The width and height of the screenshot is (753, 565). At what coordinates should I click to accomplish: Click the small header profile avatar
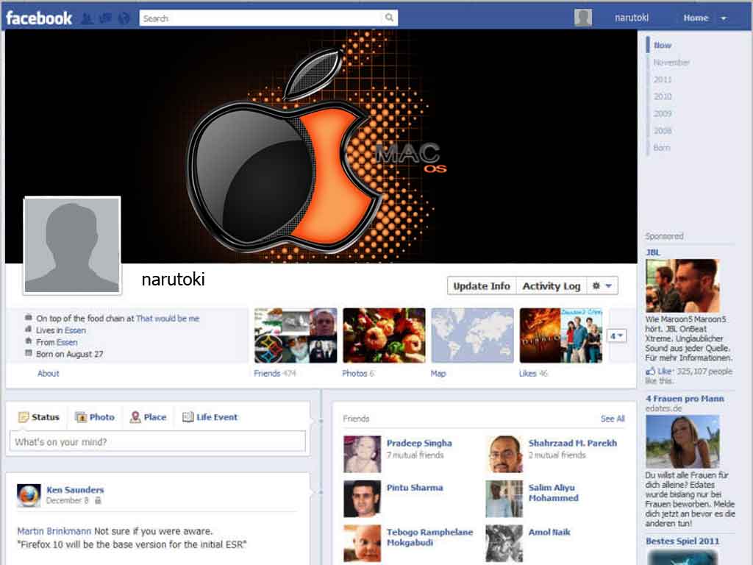[583, 18]
